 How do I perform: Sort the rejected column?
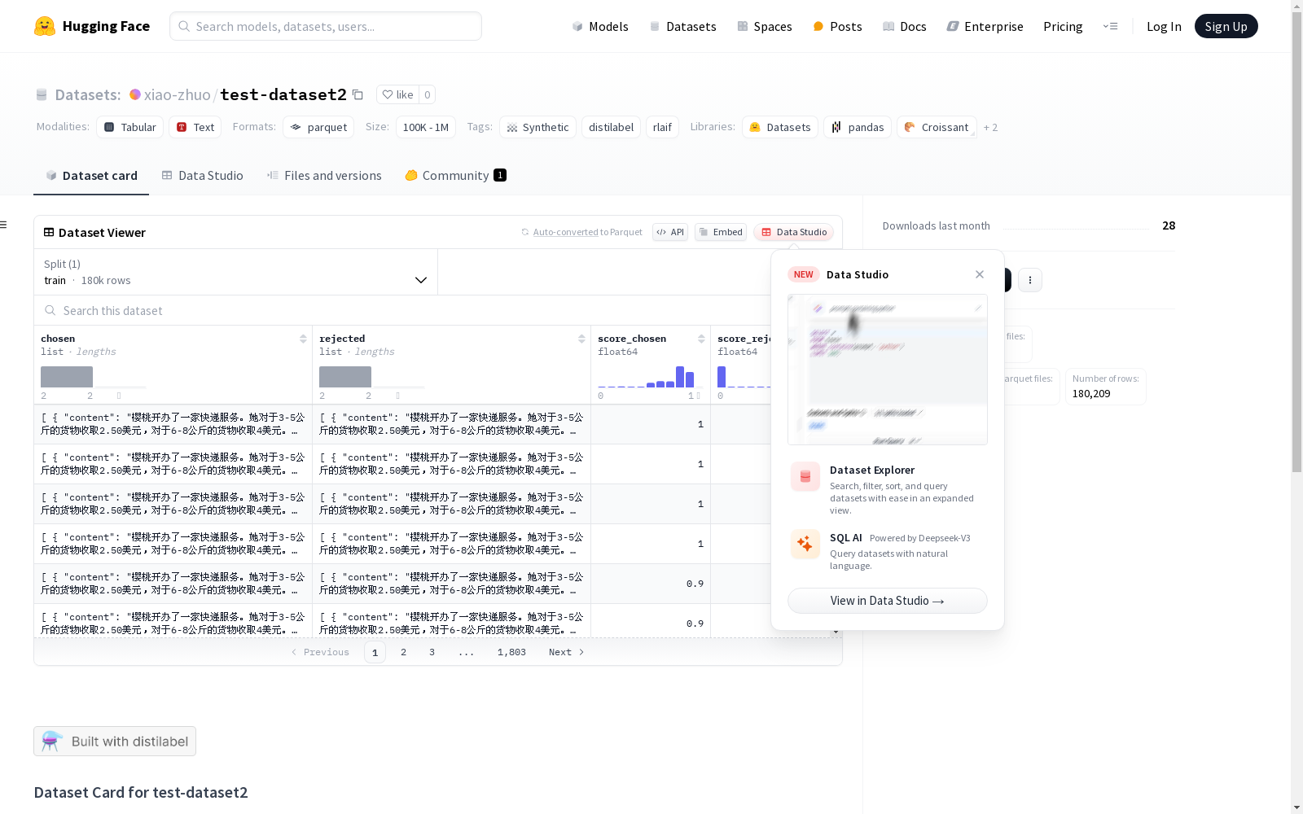(x=581, y=339)
